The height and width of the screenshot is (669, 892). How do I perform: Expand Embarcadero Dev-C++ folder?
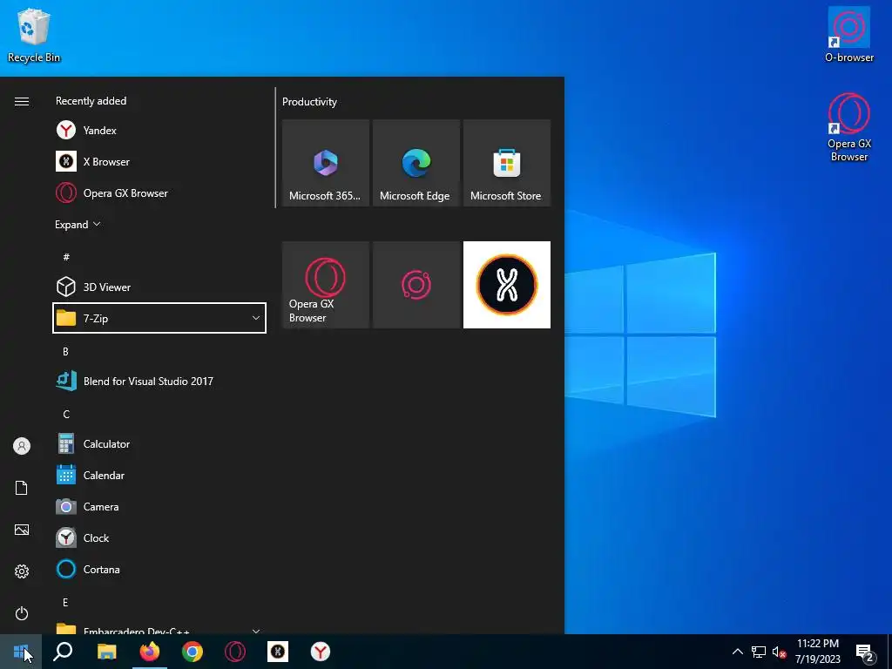coord(159,629)
